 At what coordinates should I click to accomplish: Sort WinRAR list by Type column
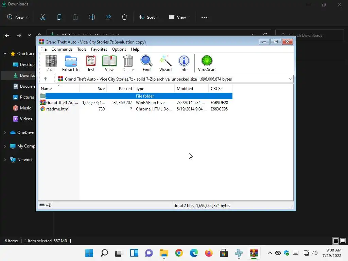point(154,88)
